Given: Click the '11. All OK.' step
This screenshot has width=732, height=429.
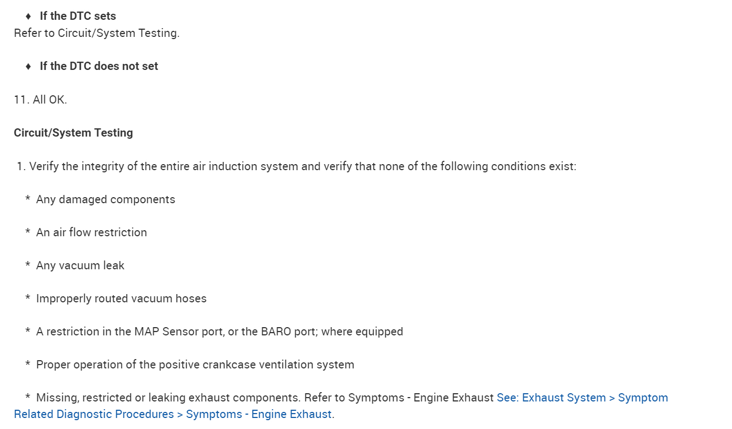Looking at the screenshot, I should click(x=40, y=100).
